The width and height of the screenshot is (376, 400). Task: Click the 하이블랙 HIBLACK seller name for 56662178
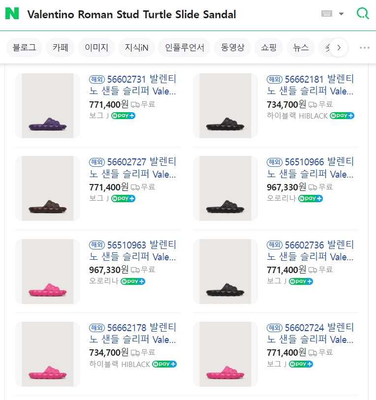click(x=120, y=364)
